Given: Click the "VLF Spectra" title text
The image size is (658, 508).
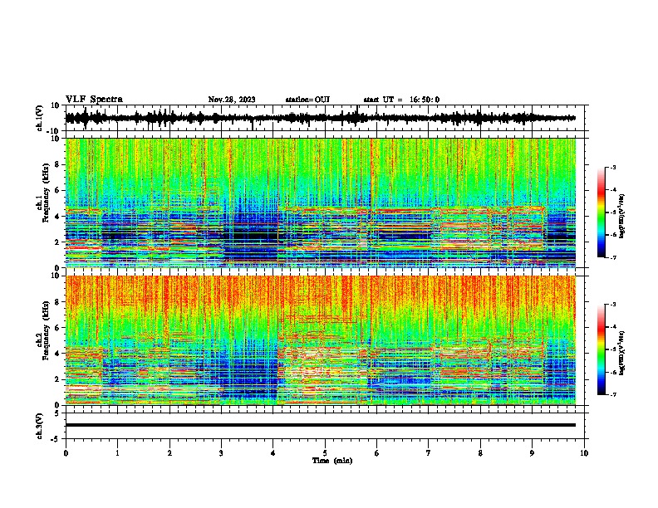Looking at the screenshot, I should pyautogui.click(x=94, y=100).
